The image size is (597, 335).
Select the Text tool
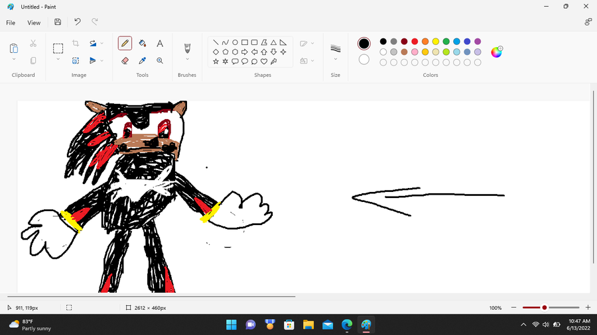click(160, 43)
